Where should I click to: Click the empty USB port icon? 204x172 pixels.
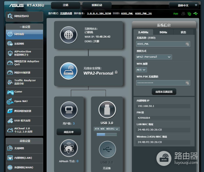tap(107, 149)
